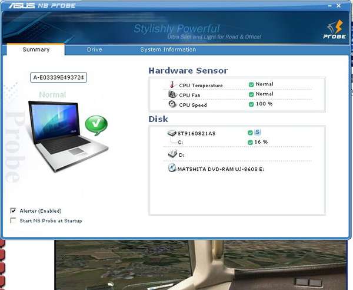Select the MATSHITA DVD-RAM UJ-860S E: entry
This screenshot has height=290, width=353.
[x=221, y=169]
